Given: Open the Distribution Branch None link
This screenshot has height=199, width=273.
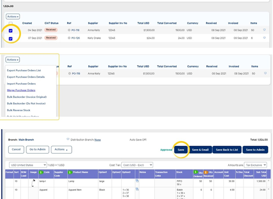Looking at the screenshot, I should [98, 140].
